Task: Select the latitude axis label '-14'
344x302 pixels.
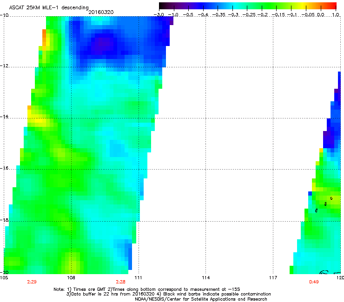Action: pyautogui.click(x=4, y=117)
